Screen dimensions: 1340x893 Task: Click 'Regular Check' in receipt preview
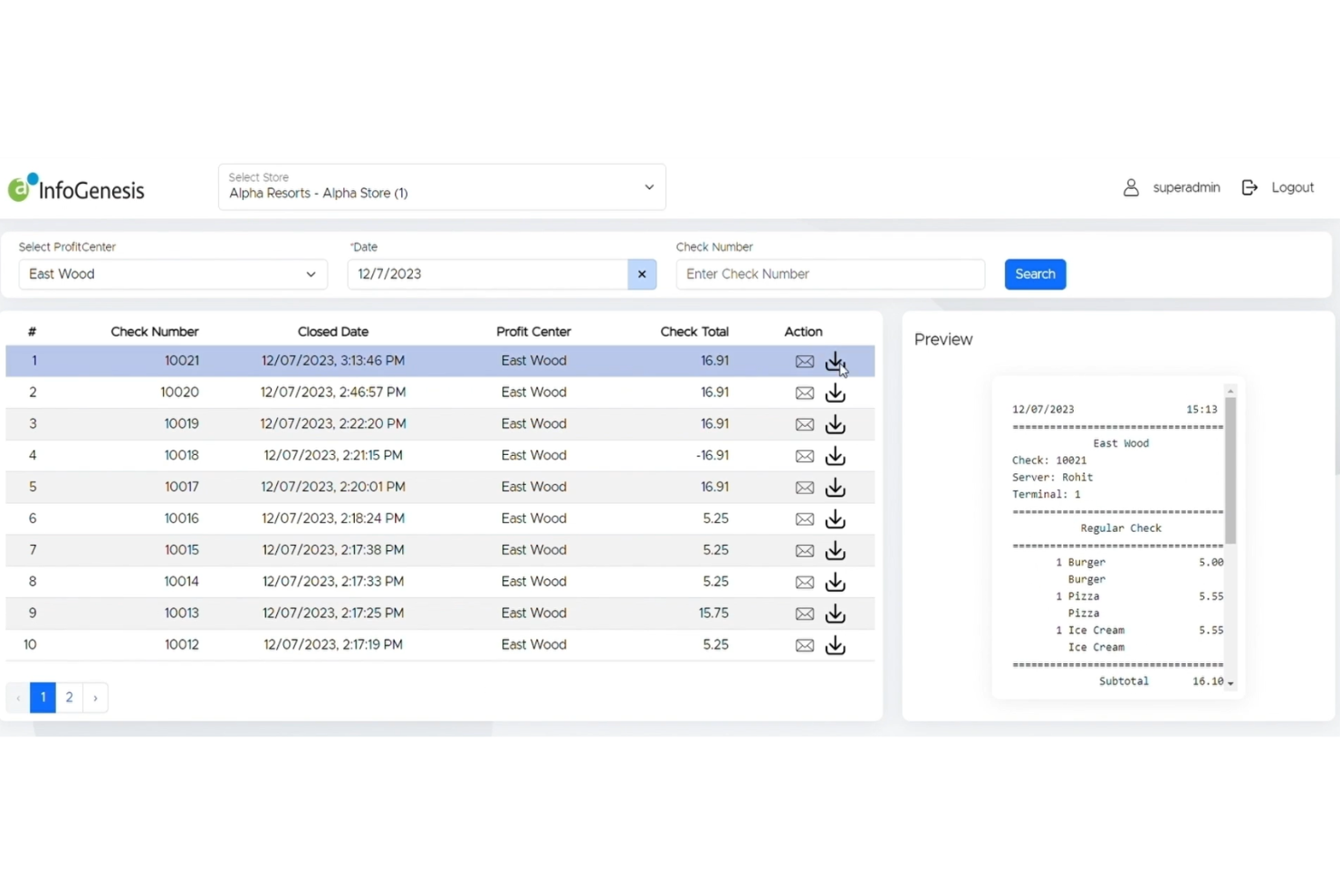pyautogui.click(x=1121, y=528)
